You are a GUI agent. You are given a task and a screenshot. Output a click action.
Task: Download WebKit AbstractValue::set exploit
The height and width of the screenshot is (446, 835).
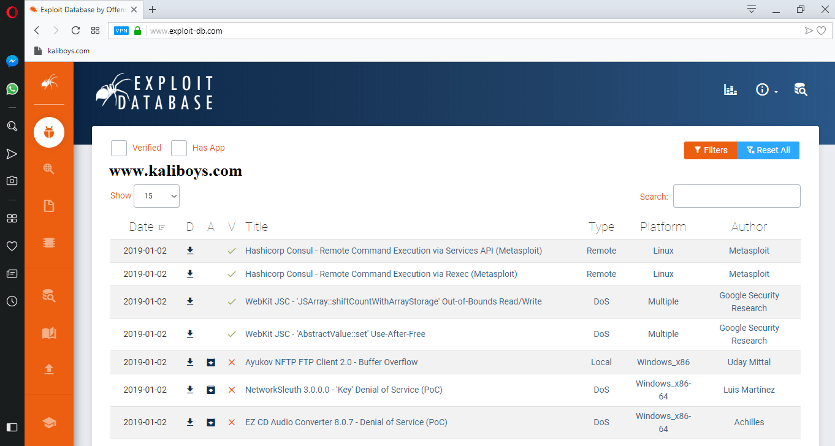[x=190, y=334]
